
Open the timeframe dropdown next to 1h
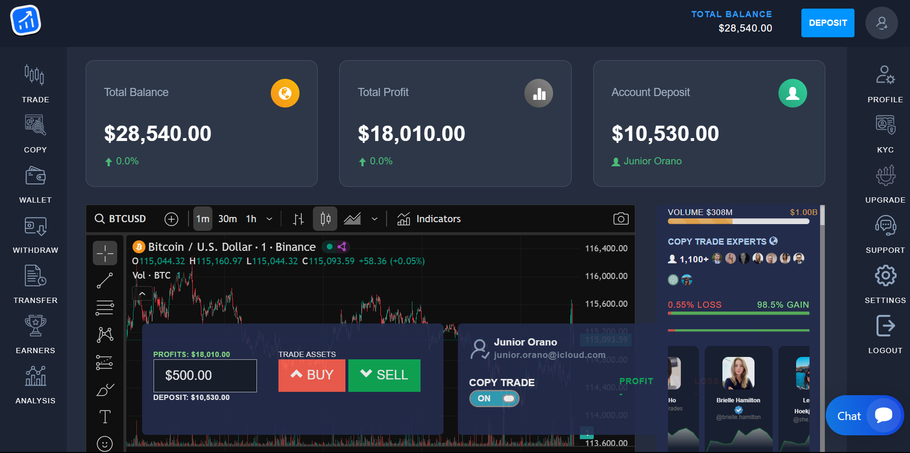pos(269,218)
